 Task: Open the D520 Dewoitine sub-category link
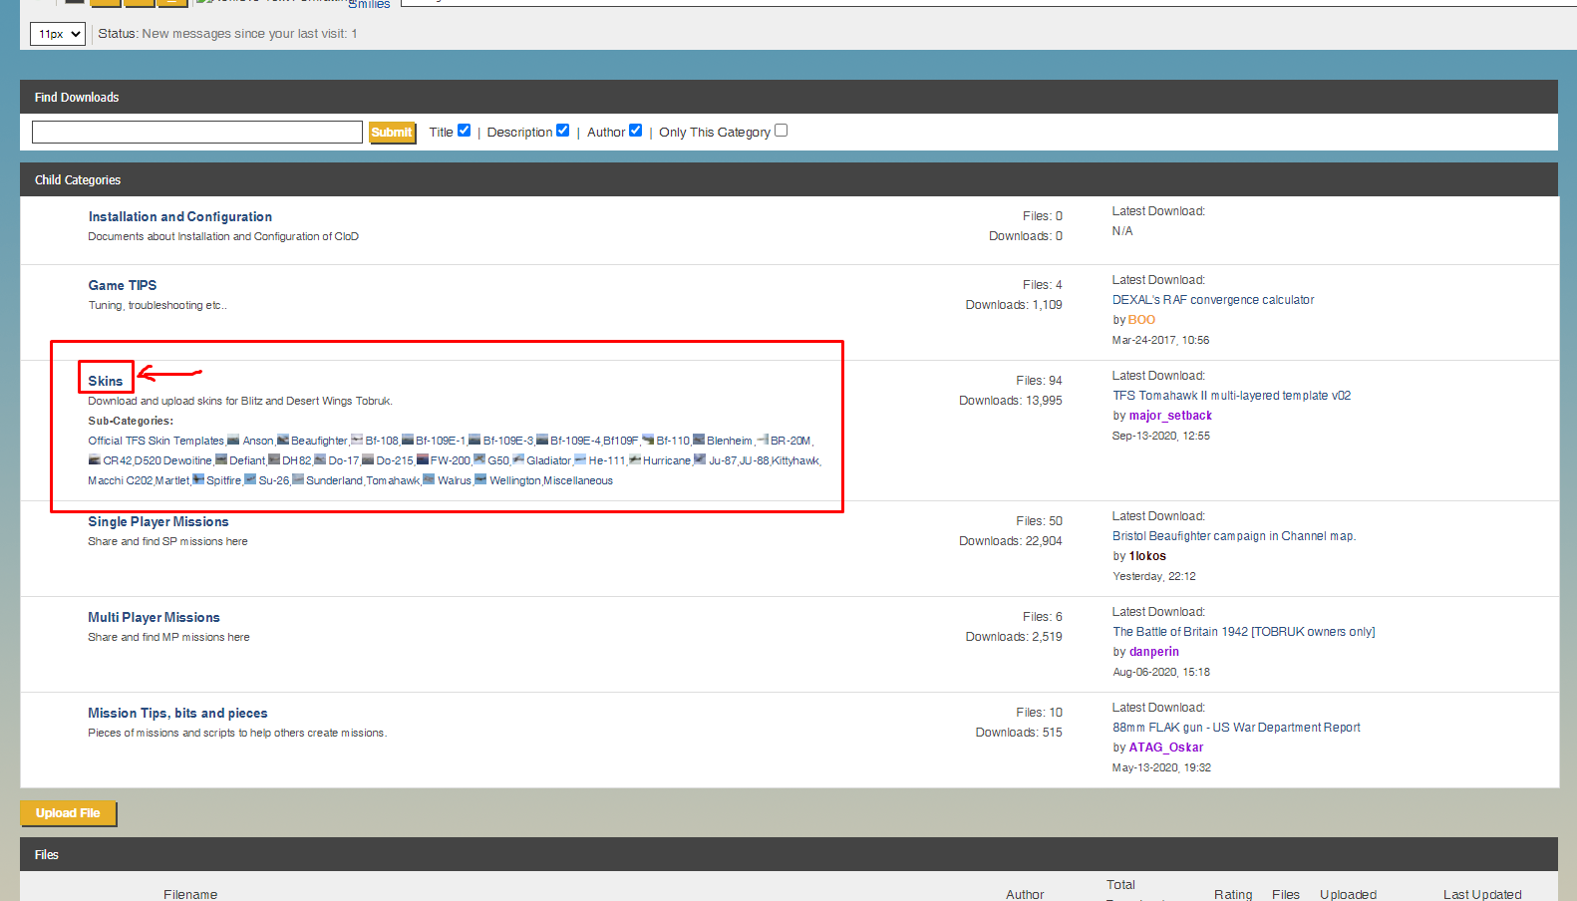(173, 460)
